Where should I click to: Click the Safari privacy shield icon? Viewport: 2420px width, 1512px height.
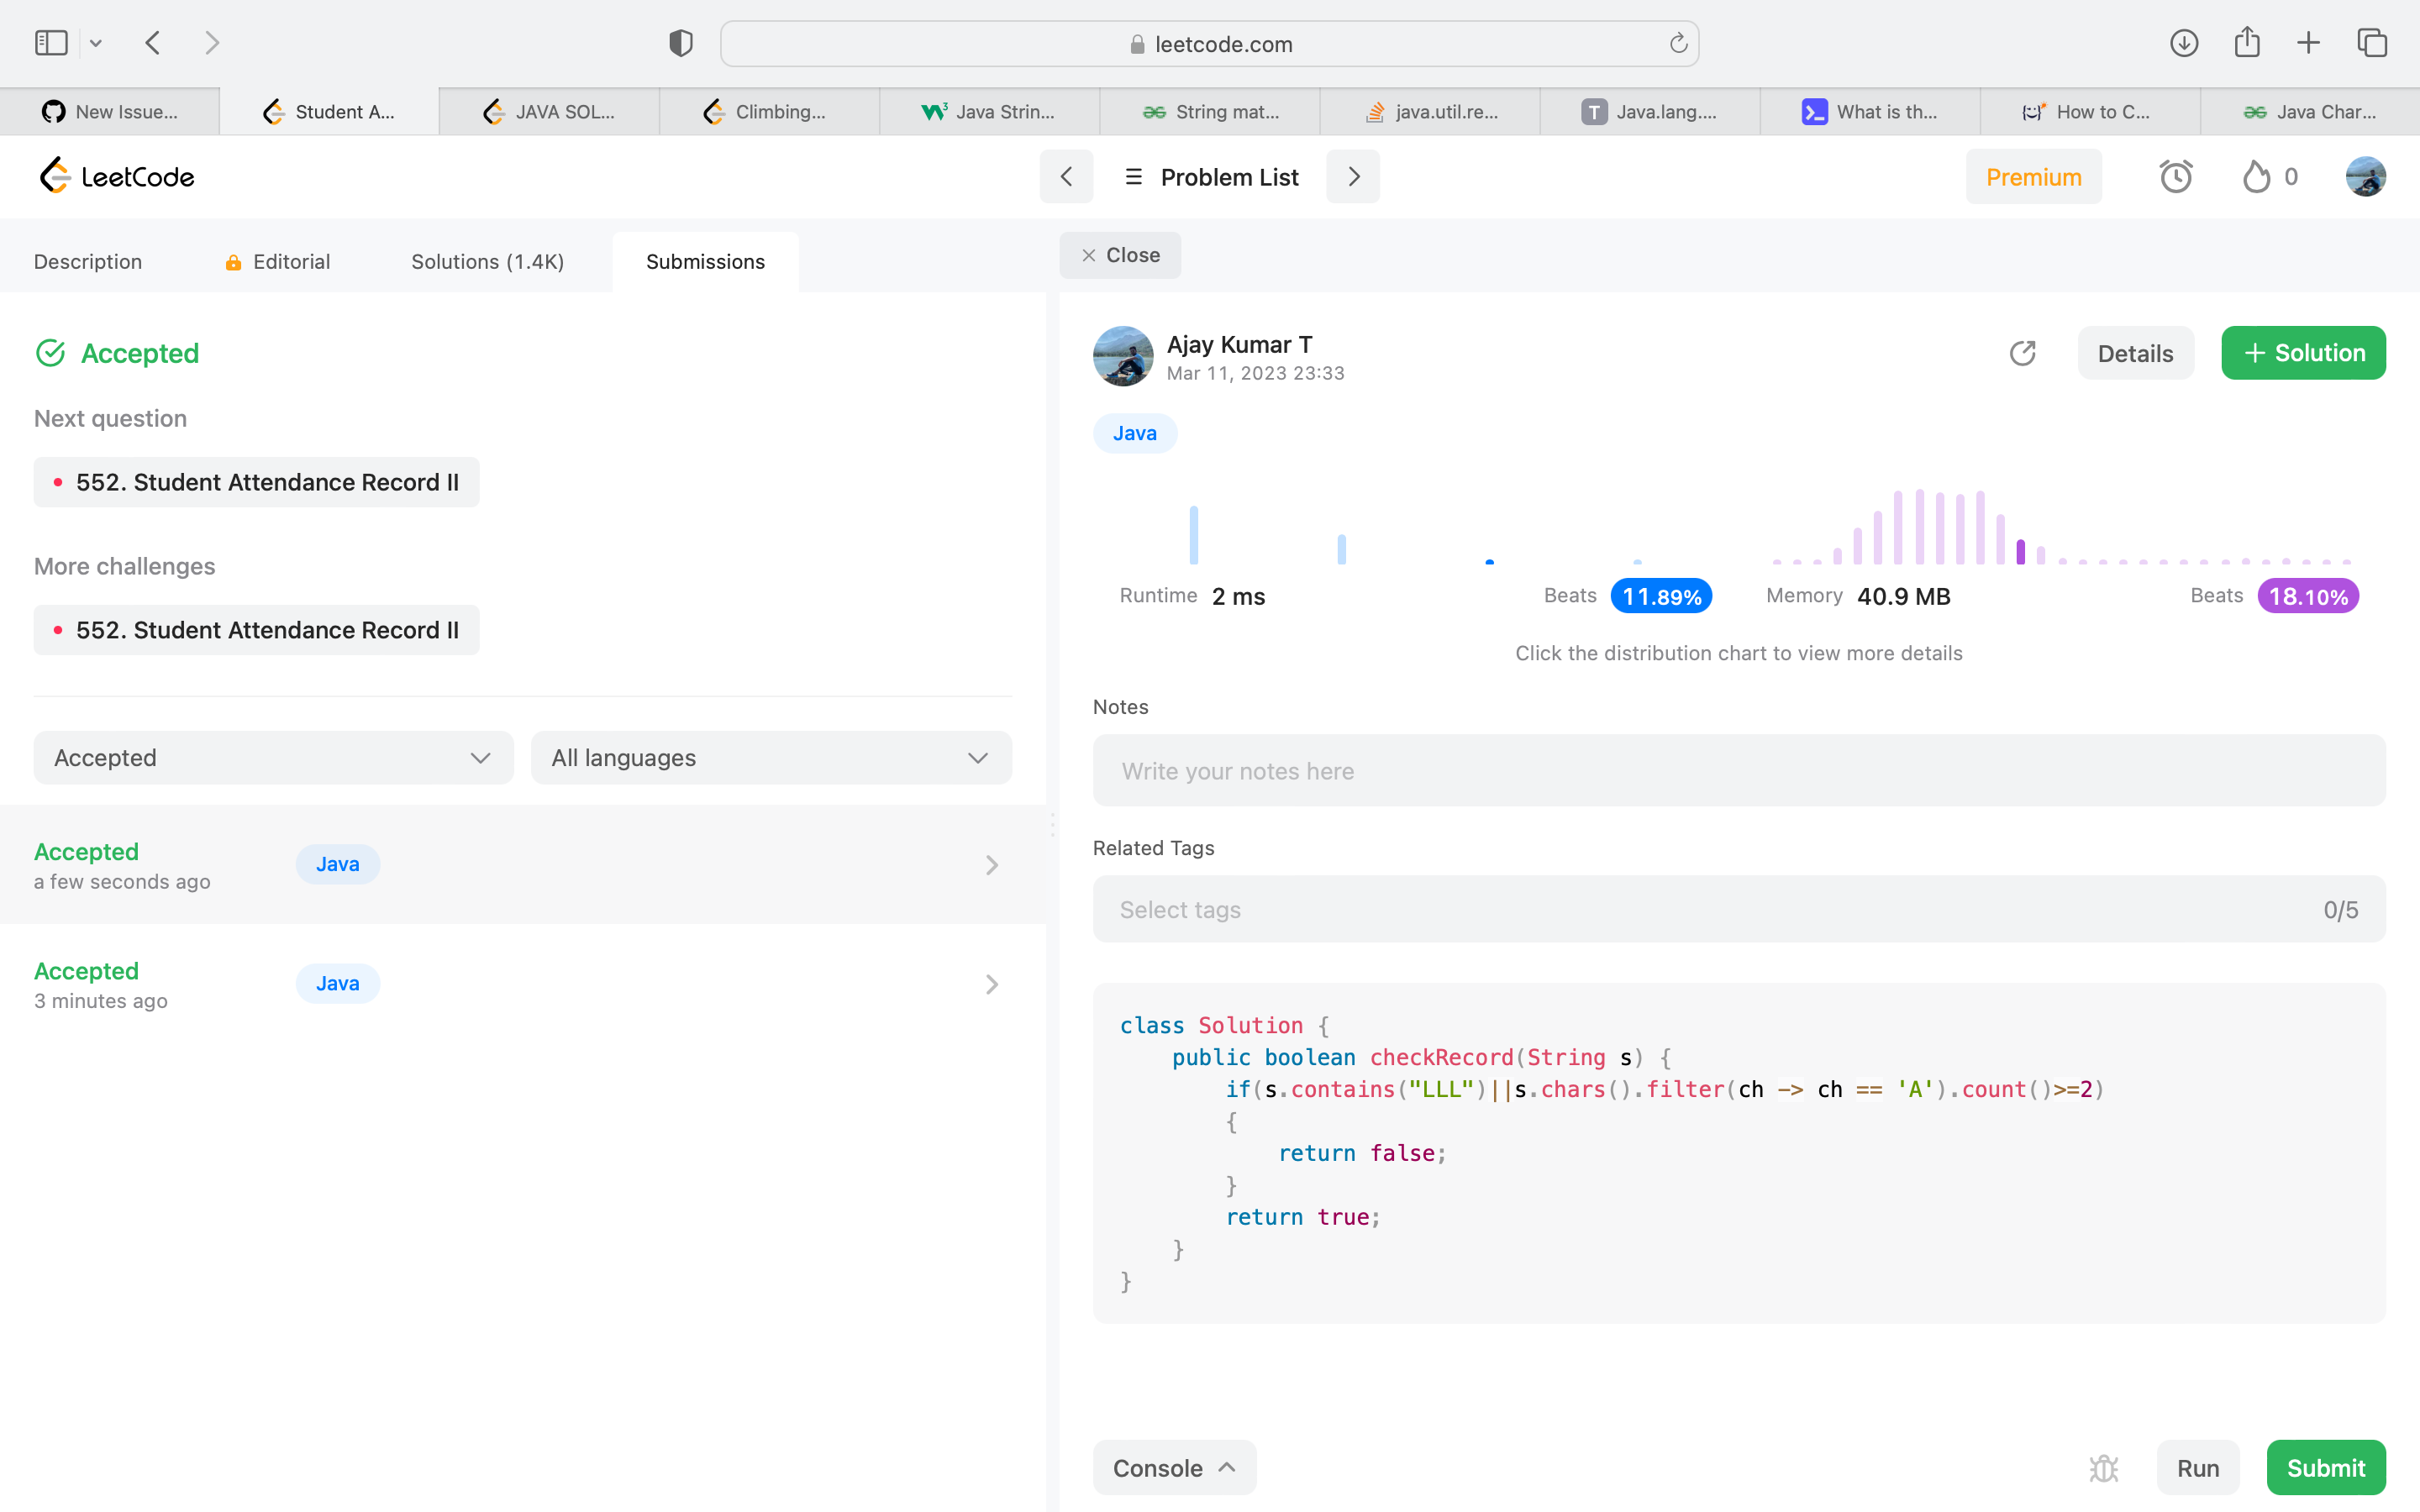(680, 43)
